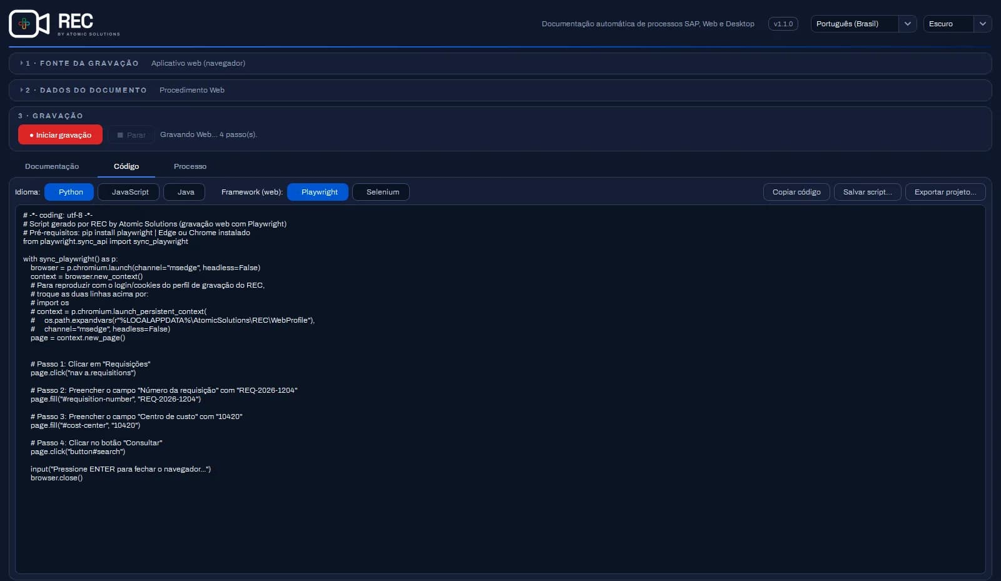
Task: Select Java as the code language
Action: point(185,192)
